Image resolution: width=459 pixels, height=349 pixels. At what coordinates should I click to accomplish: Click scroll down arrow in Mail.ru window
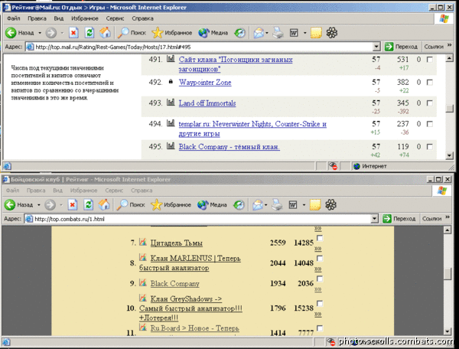click(x=449, y=155)
